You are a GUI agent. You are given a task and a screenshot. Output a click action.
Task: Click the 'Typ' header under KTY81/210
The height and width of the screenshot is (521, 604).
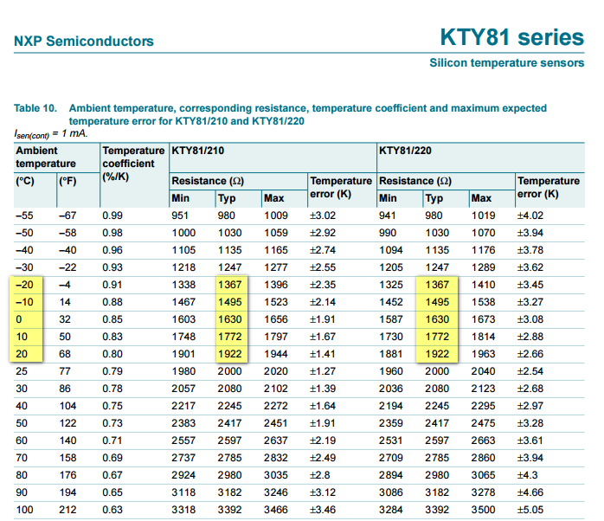(227, 198)
